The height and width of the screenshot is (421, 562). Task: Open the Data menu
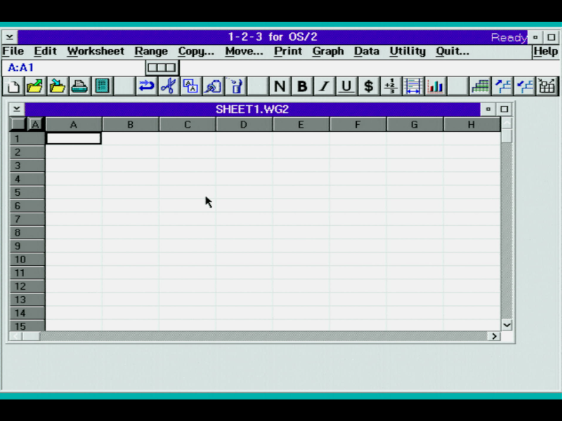pos(367,51)
